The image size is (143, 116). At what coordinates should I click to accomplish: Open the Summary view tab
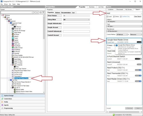tap(92, 7)
